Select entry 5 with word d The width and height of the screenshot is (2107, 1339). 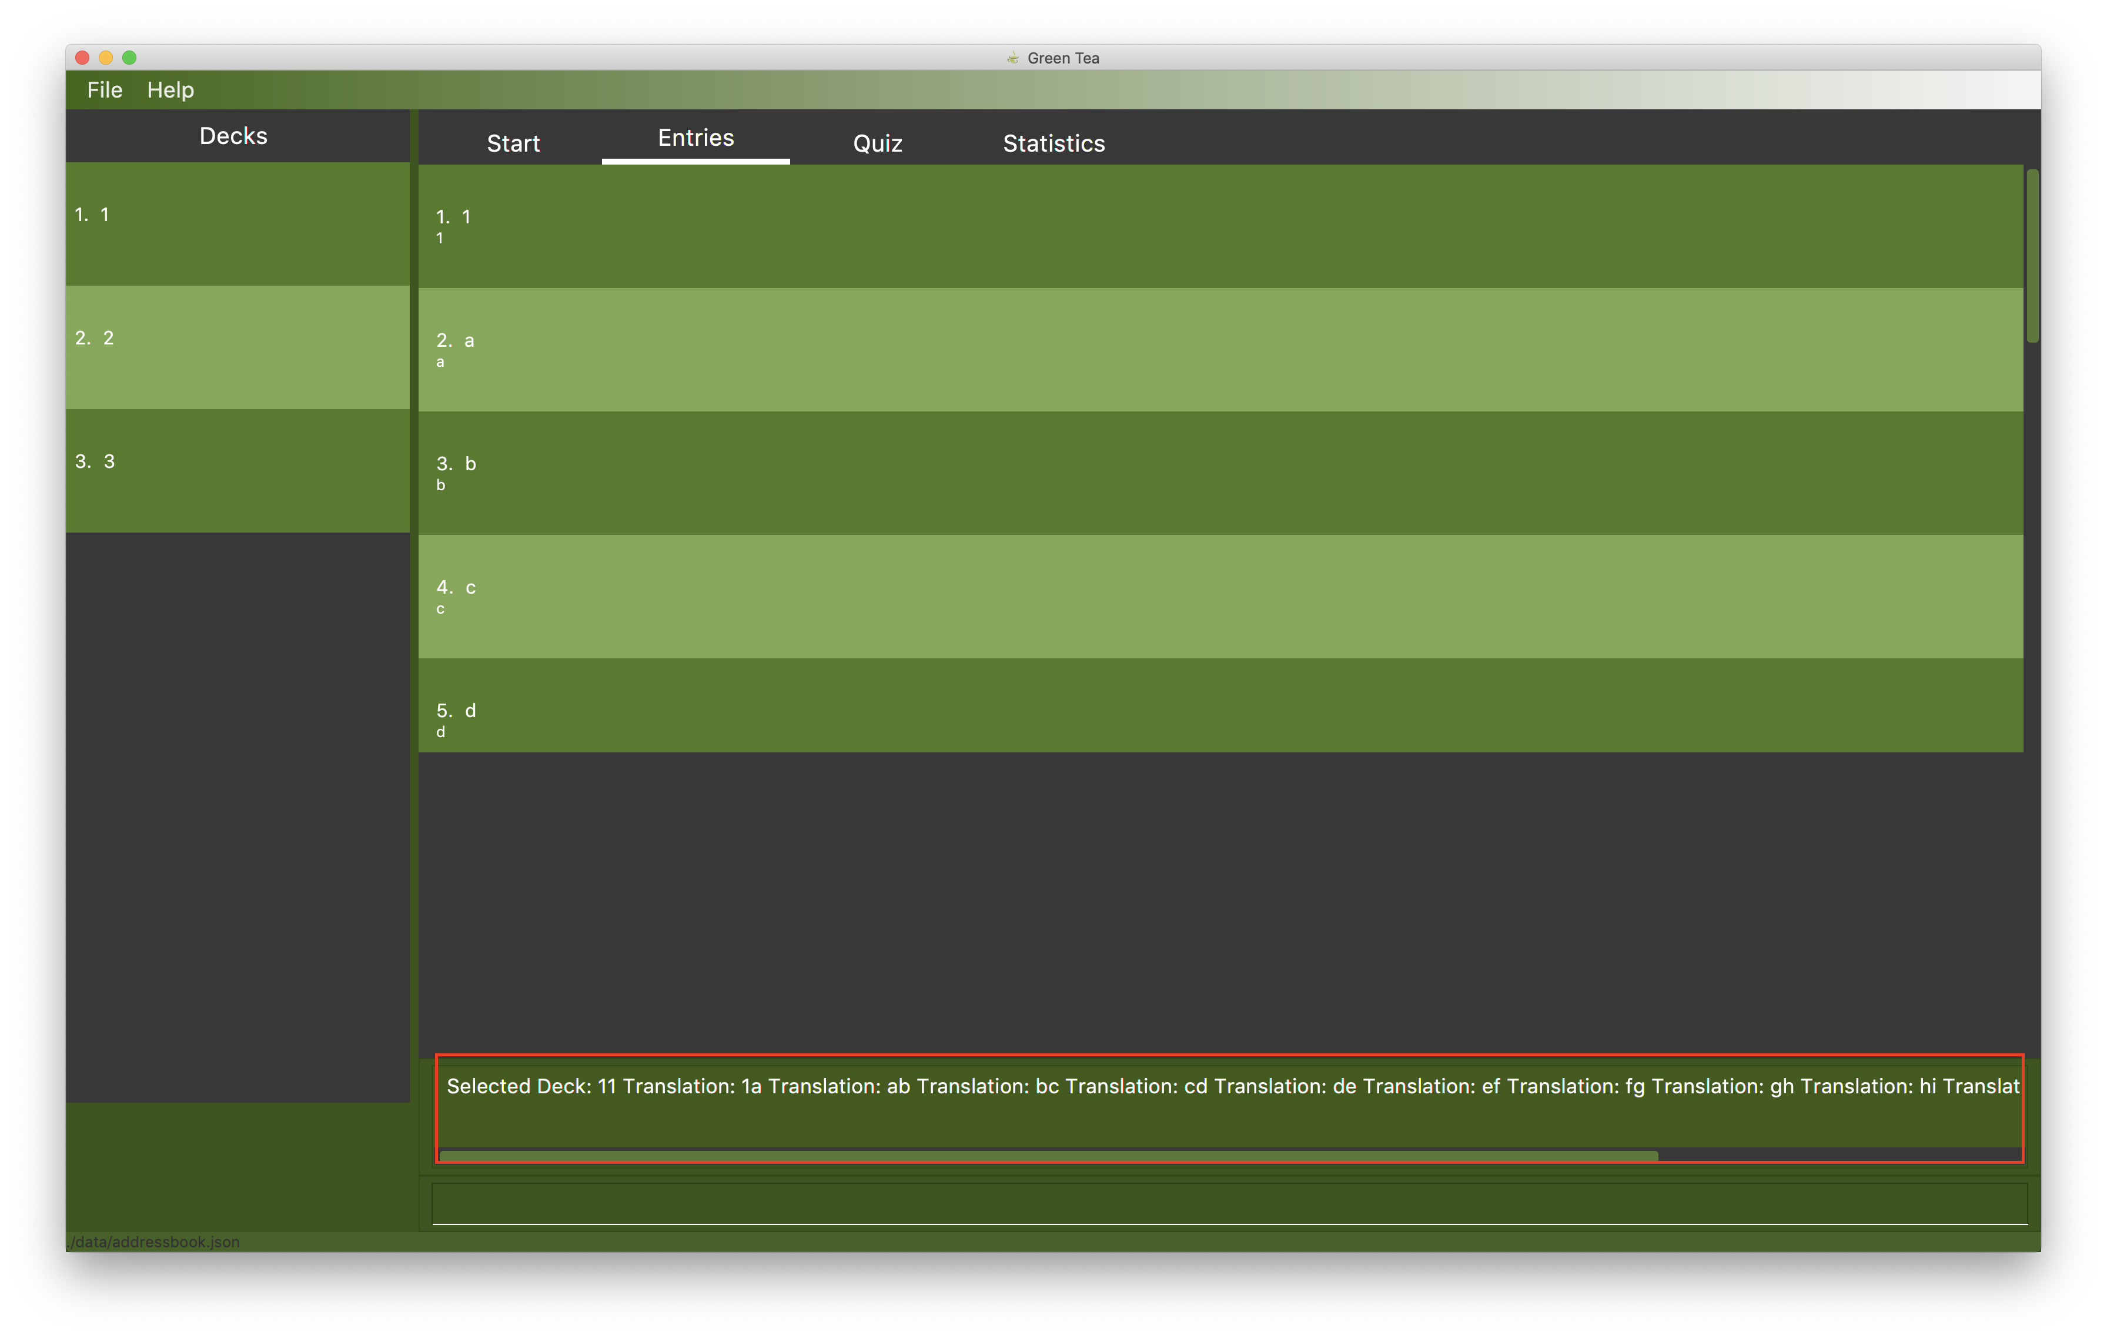click(x=1220, y=705)
